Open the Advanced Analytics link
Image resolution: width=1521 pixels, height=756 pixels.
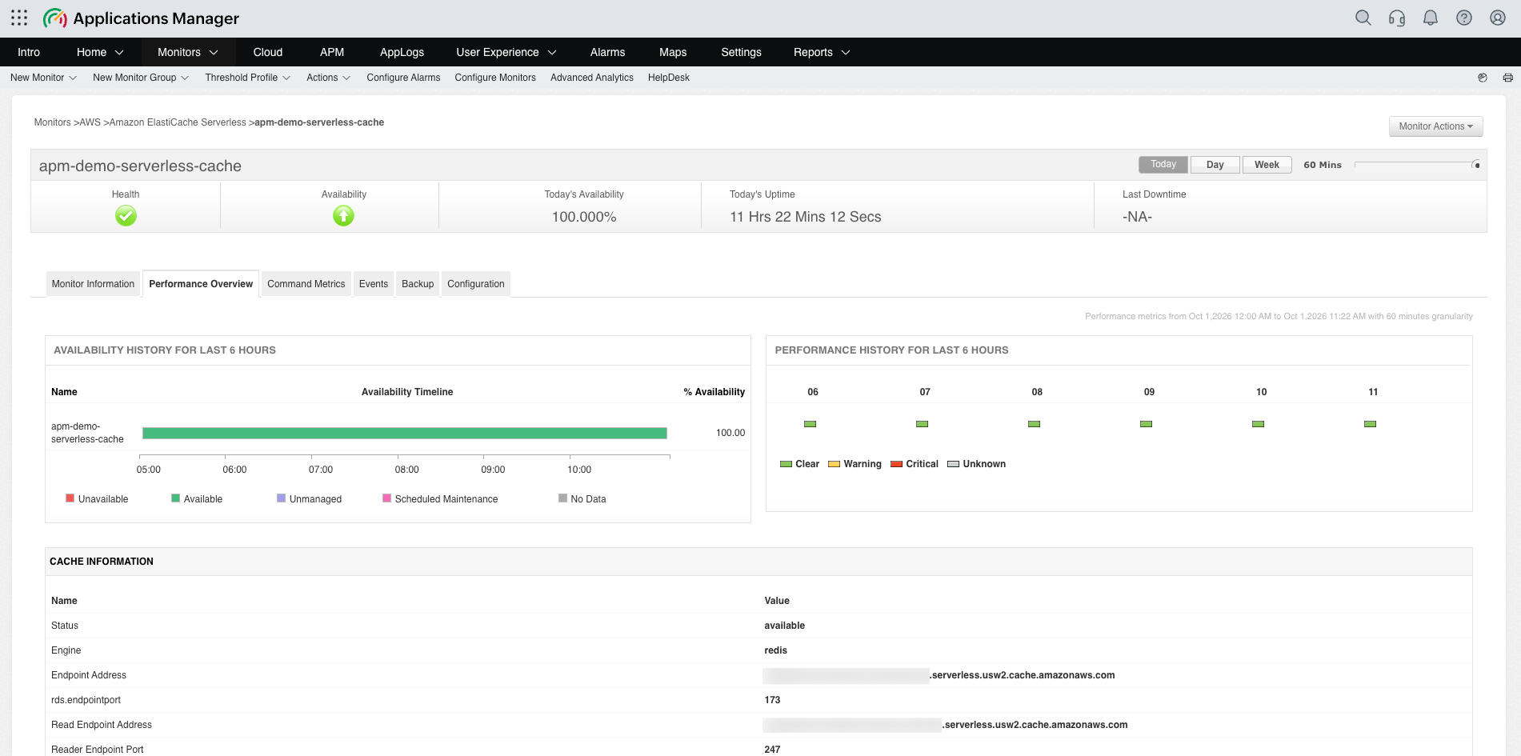pos(592,78)
